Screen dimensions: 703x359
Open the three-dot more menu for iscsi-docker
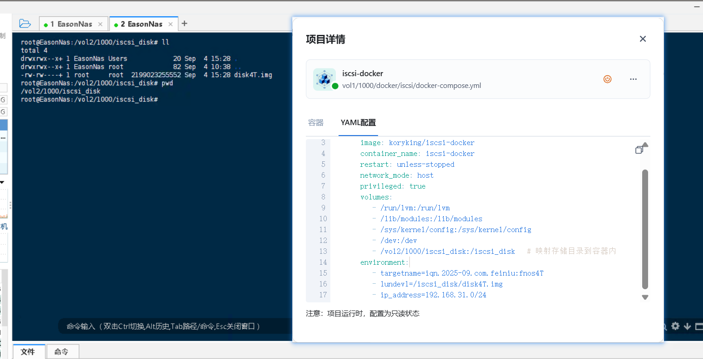click(633, 79)
